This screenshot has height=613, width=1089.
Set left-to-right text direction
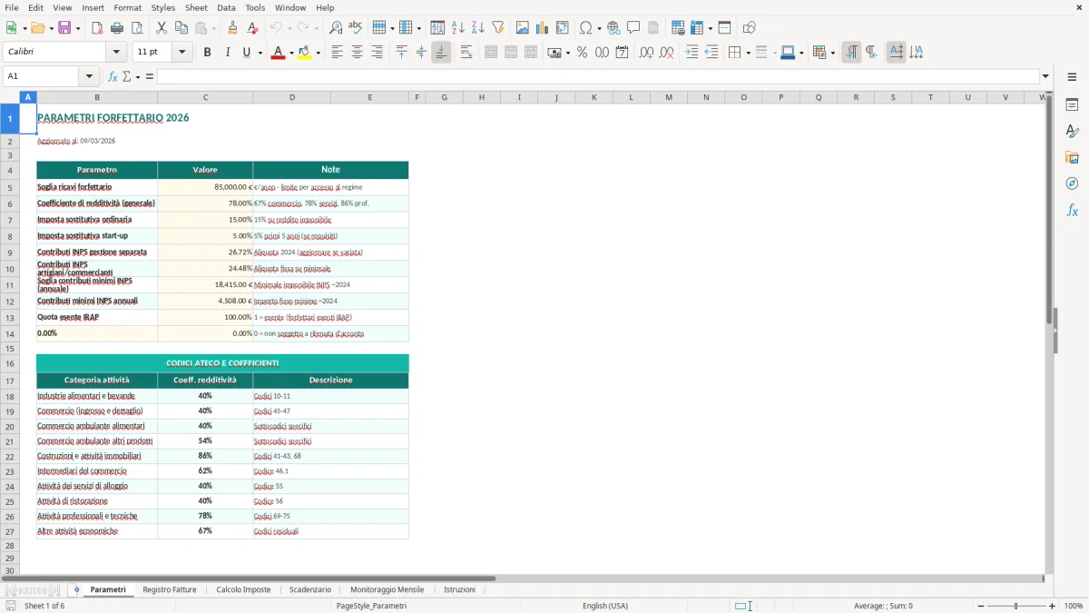point(851,53)
